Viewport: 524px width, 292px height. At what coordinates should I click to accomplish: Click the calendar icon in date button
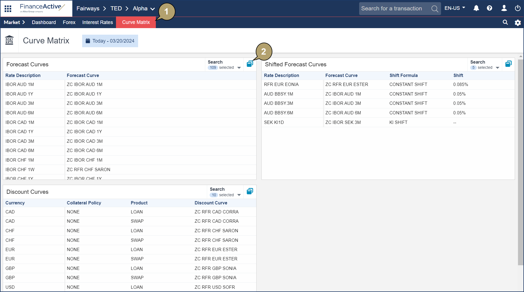[88, 41]
